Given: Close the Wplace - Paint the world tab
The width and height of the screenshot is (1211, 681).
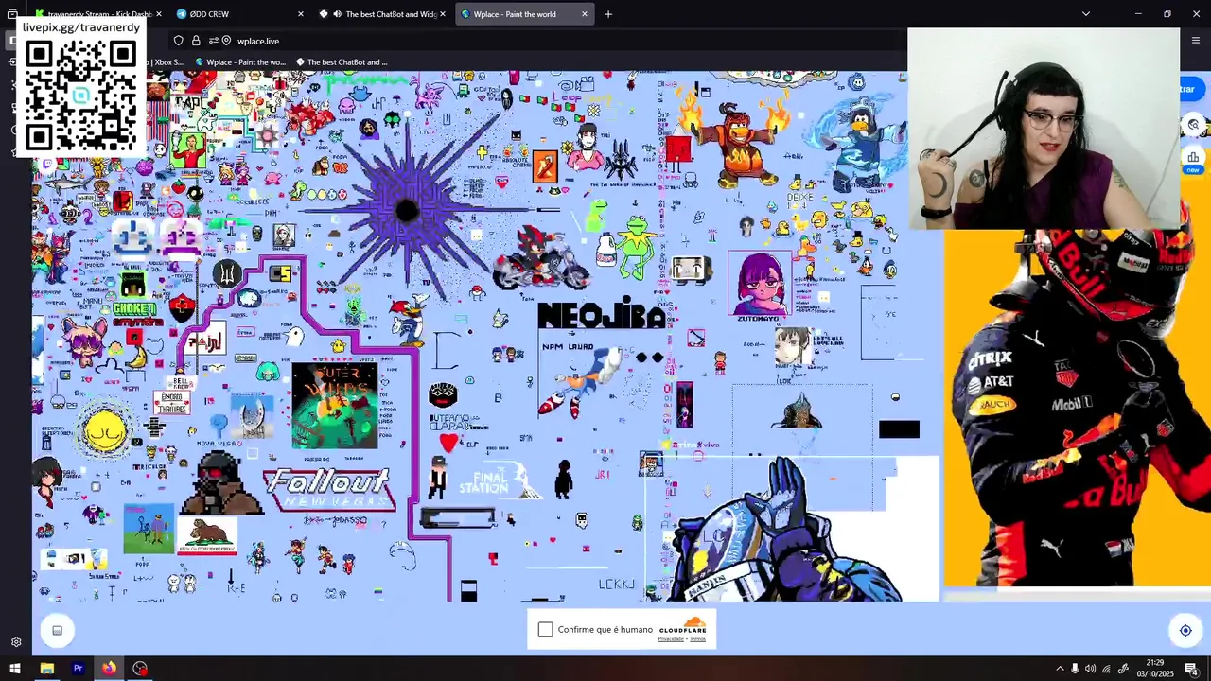Looking at the screenshot, I should [x=585, y=14].
